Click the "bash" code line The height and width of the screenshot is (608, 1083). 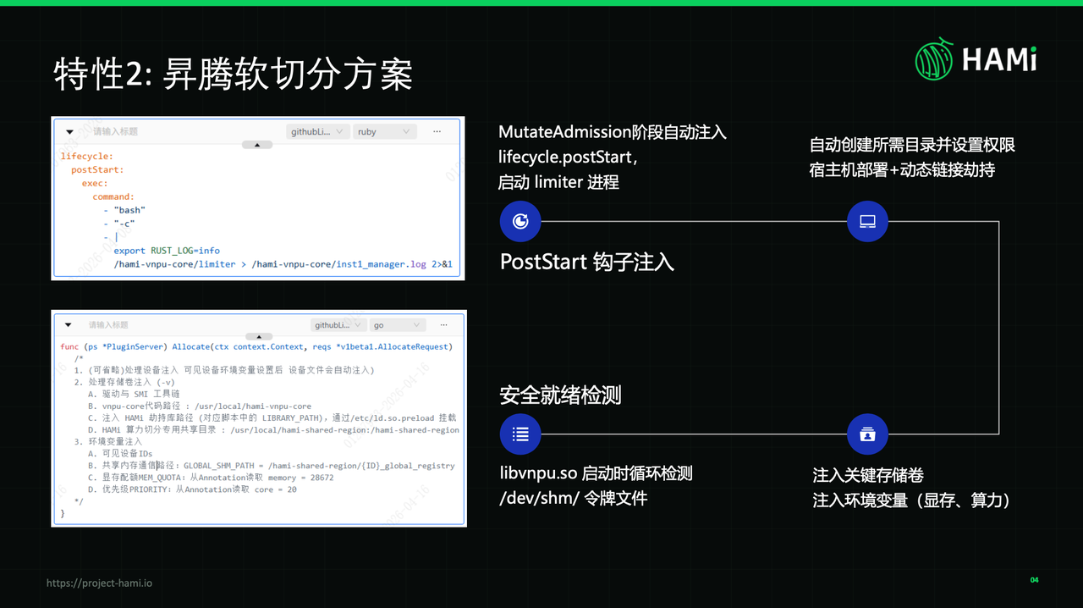pos(124,210)
